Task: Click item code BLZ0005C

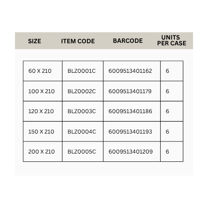Action: (x=82, y=151)
